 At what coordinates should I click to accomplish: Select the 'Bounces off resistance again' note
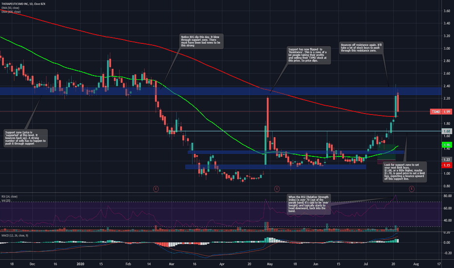361,48
